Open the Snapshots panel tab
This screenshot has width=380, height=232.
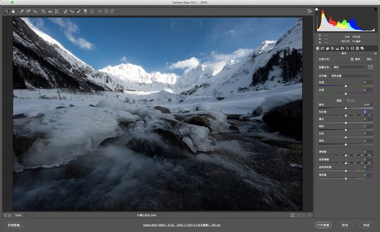362,48
